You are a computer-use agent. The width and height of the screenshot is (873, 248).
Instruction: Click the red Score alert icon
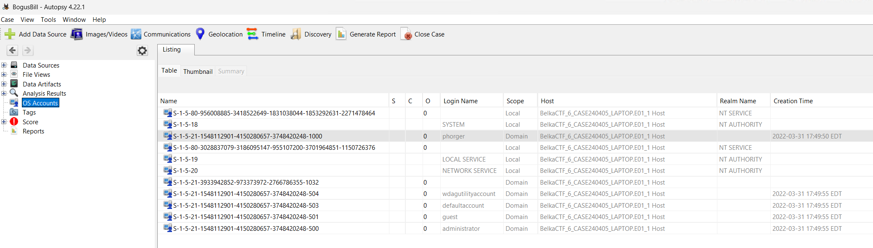click(x=14, y=122)
